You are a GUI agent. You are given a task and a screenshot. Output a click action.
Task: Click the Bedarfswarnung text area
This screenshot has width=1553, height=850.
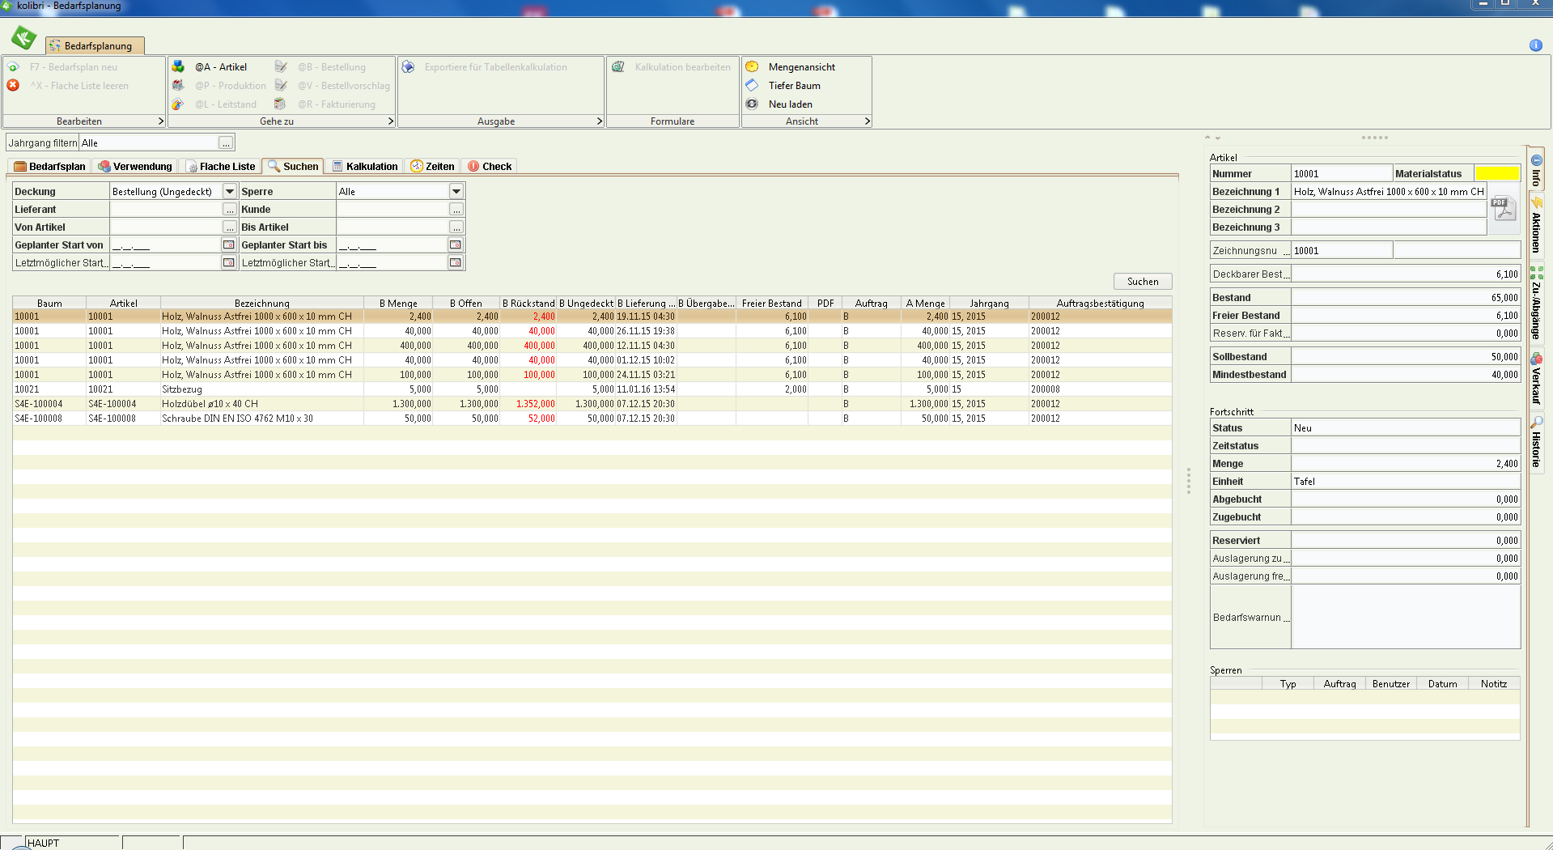point(1406,617)
